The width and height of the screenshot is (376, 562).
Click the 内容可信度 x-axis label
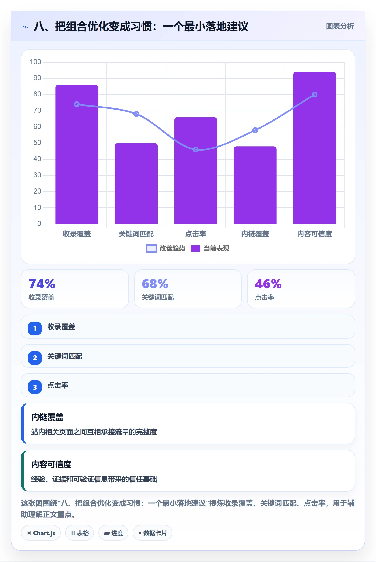pos(314,234)
